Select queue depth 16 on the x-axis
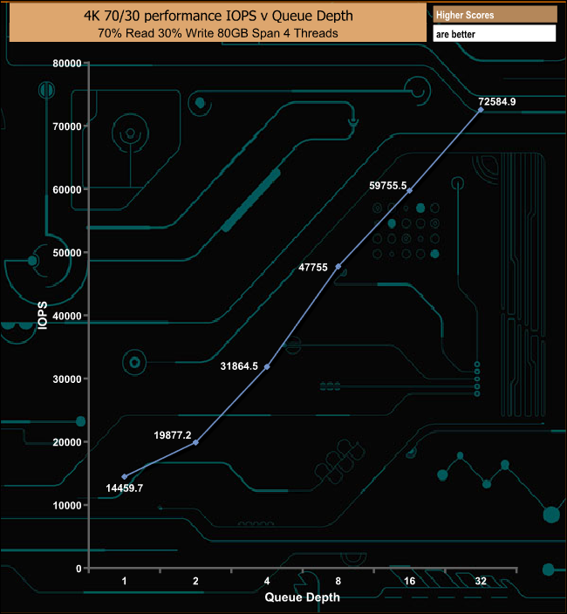The width and height of the screenshot is (567, 614). point(410,582)
